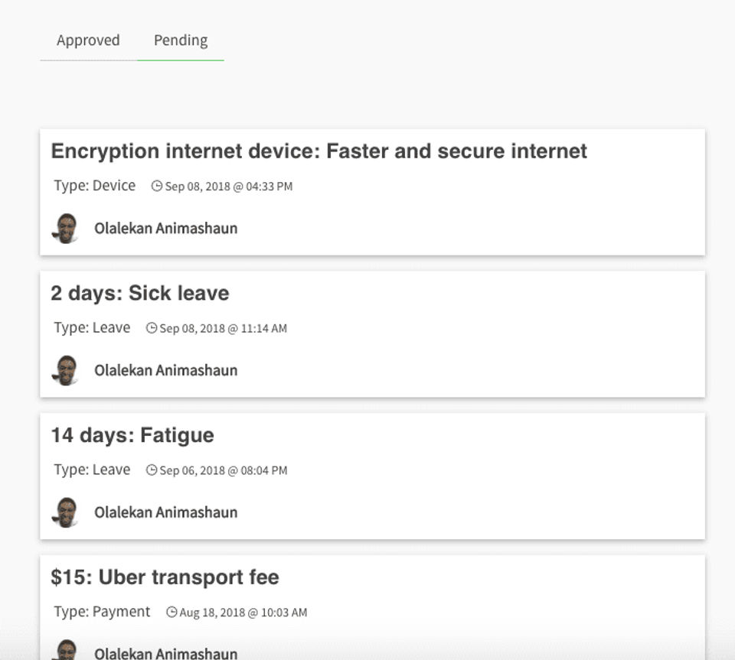
Task: Click Olalekan Animashaun name in Fatigue card
Action: [x=166, y=512]
